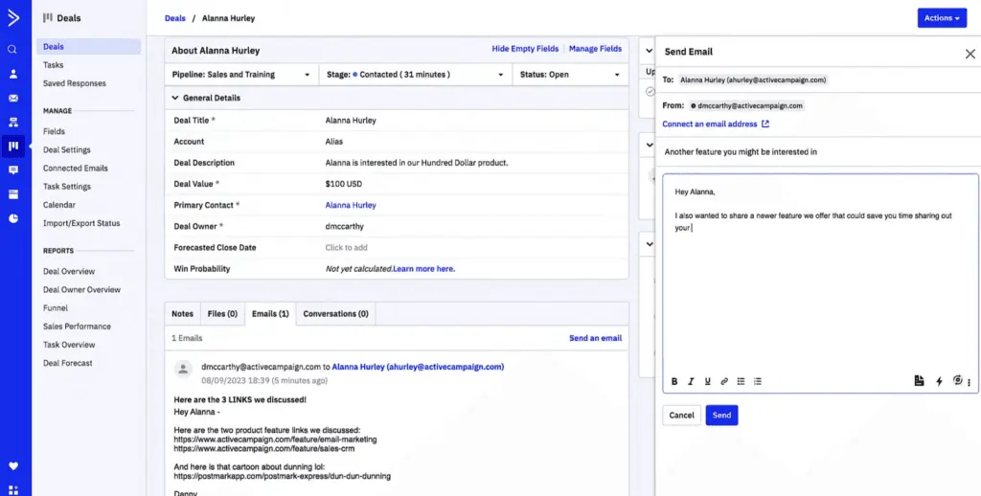Open the Stage: Contacted dropdown

[416, 75]
